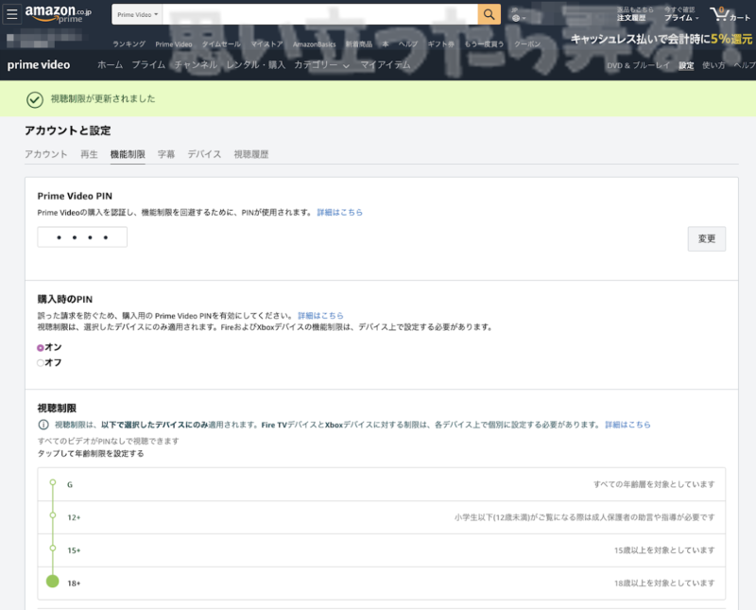Viewport: 756px width, 610px height.
Task: Click AmazonBasics in top navigation
Action: pyautogui.click(x=315, y=44)
